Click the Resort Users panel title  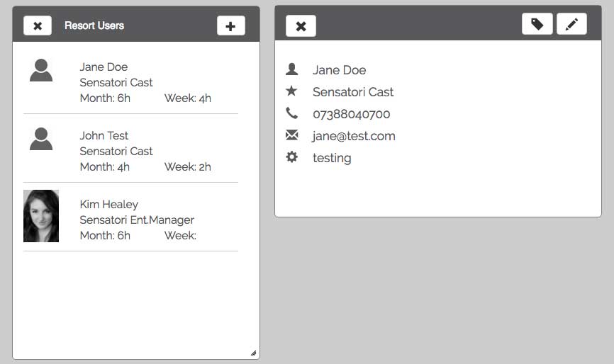(x=94, y=25)
